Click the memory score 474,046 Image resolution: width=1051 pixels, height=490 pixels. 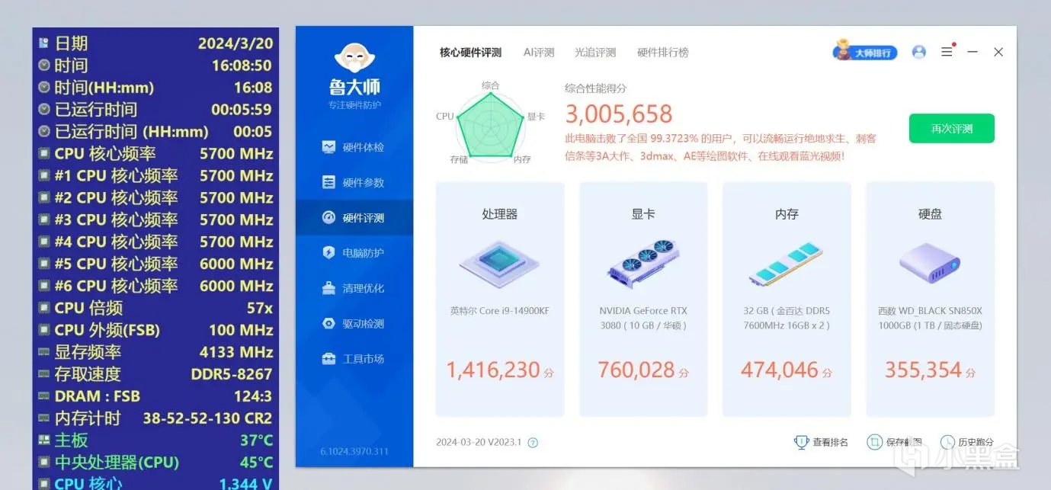point(780,370)
